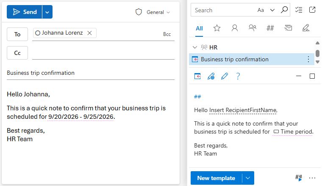Image resolution: width=322 pixels, height=186 pixels.
Task: Remove Johanna Lorenz from recipients
Action: 89,33
